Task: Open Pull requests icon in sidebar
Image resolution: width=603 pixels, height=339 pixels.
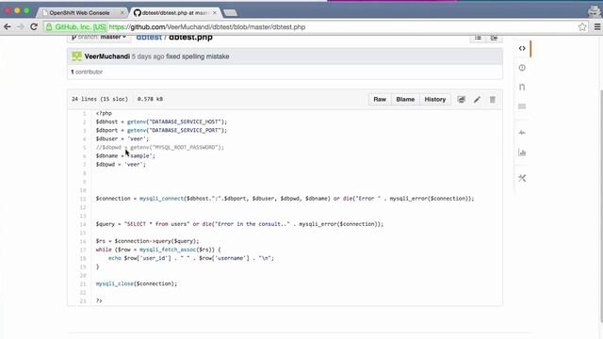Action: [x=522, y=88]
